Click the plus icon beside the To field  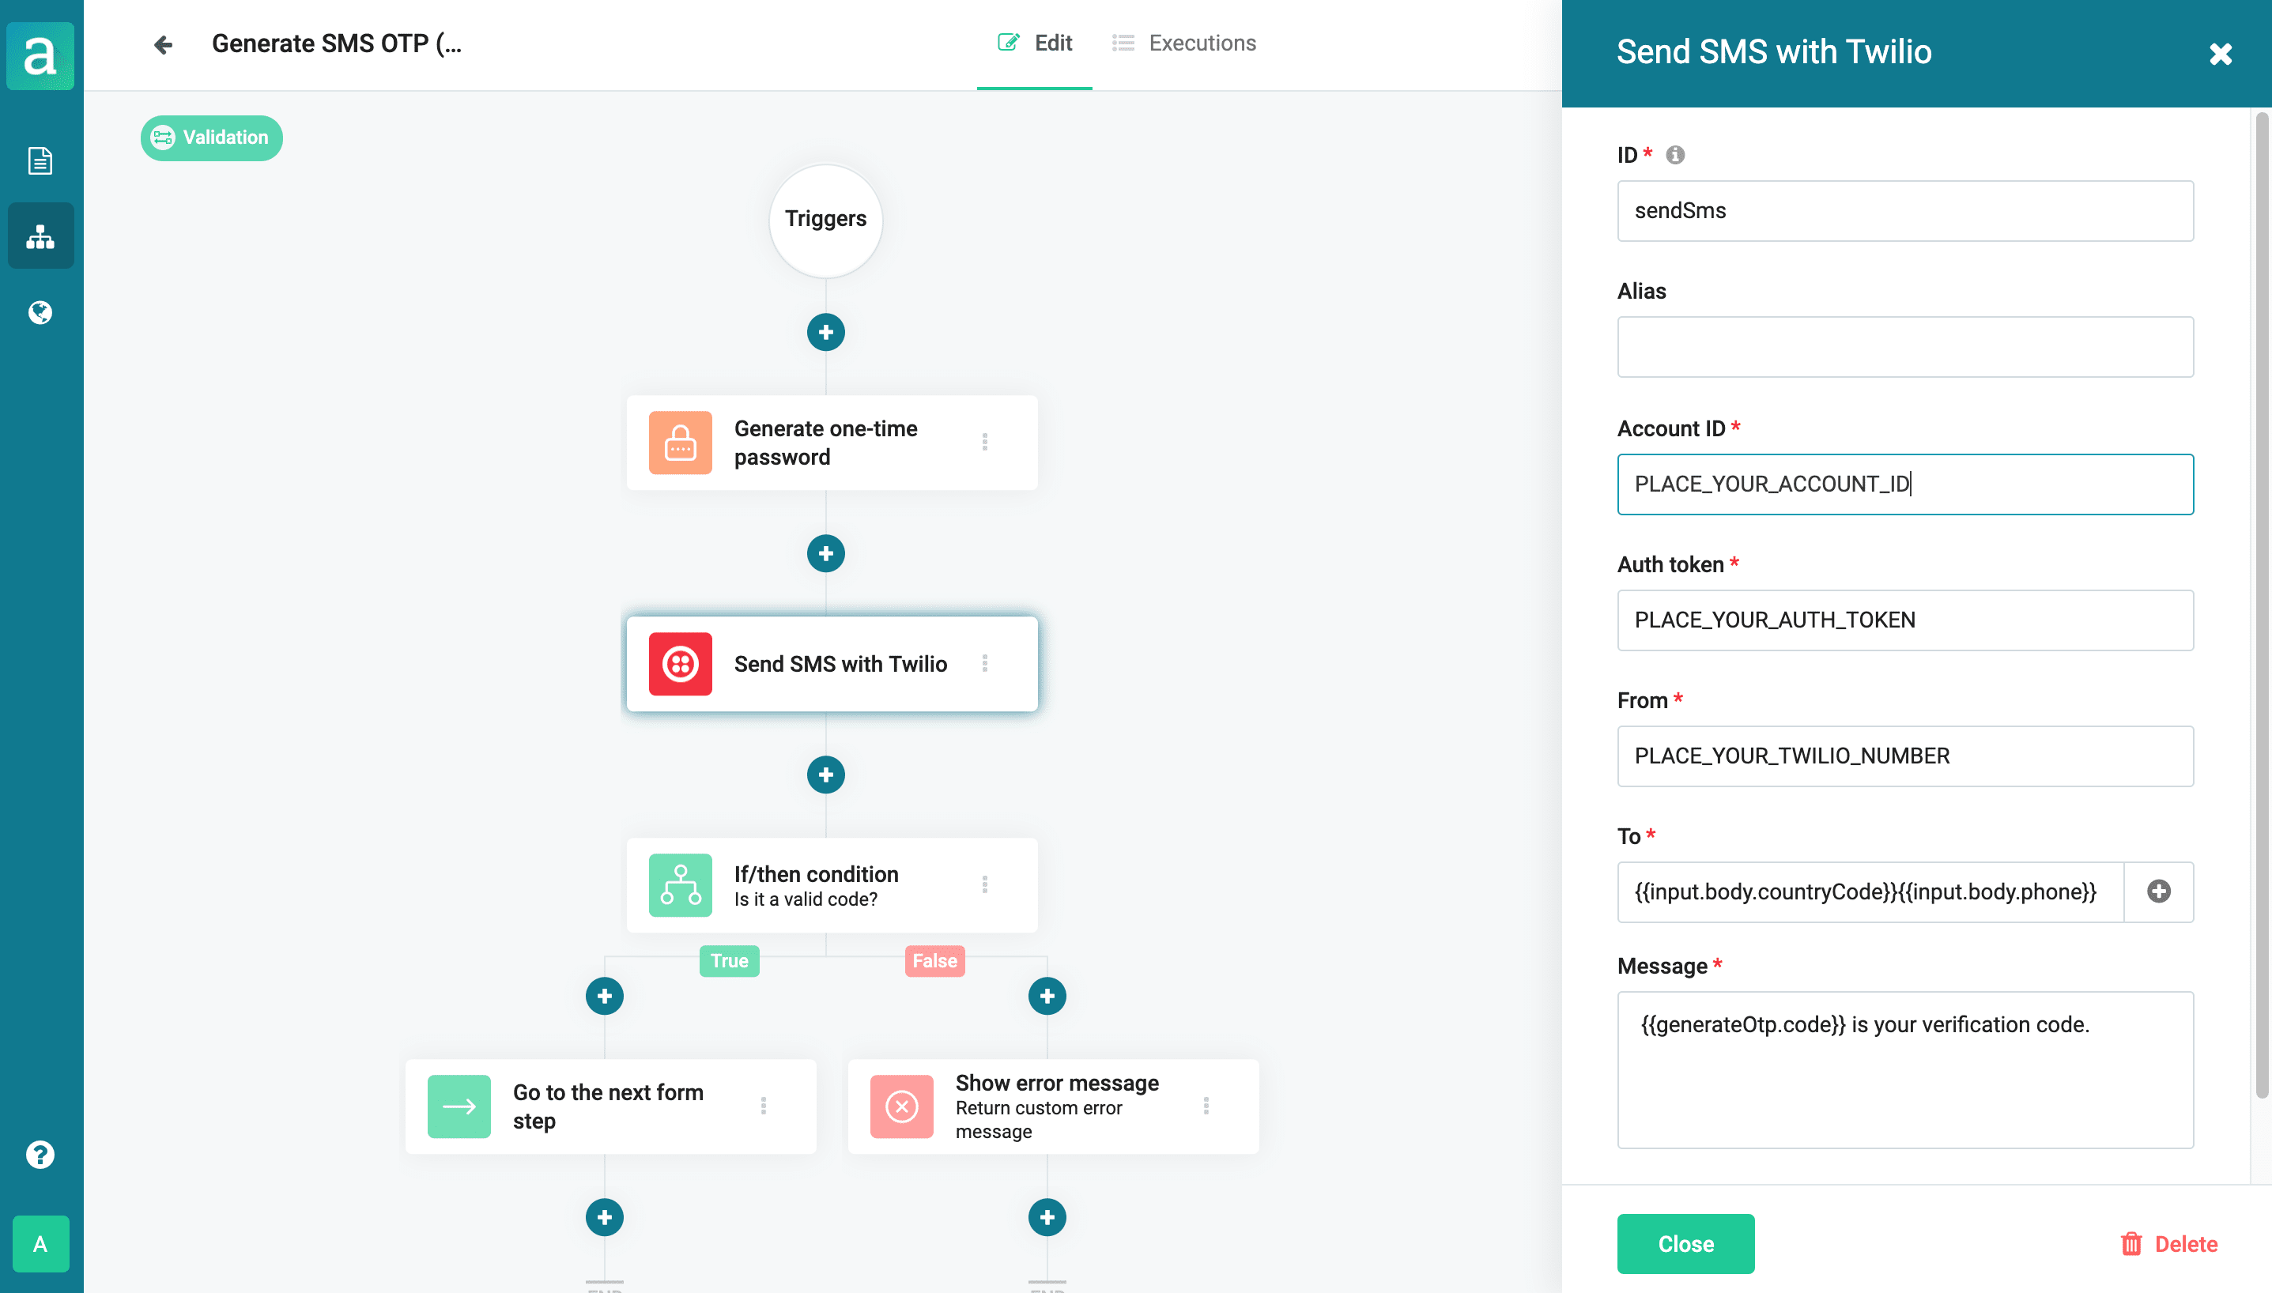pyautogui.click(x=2158, y=892)
